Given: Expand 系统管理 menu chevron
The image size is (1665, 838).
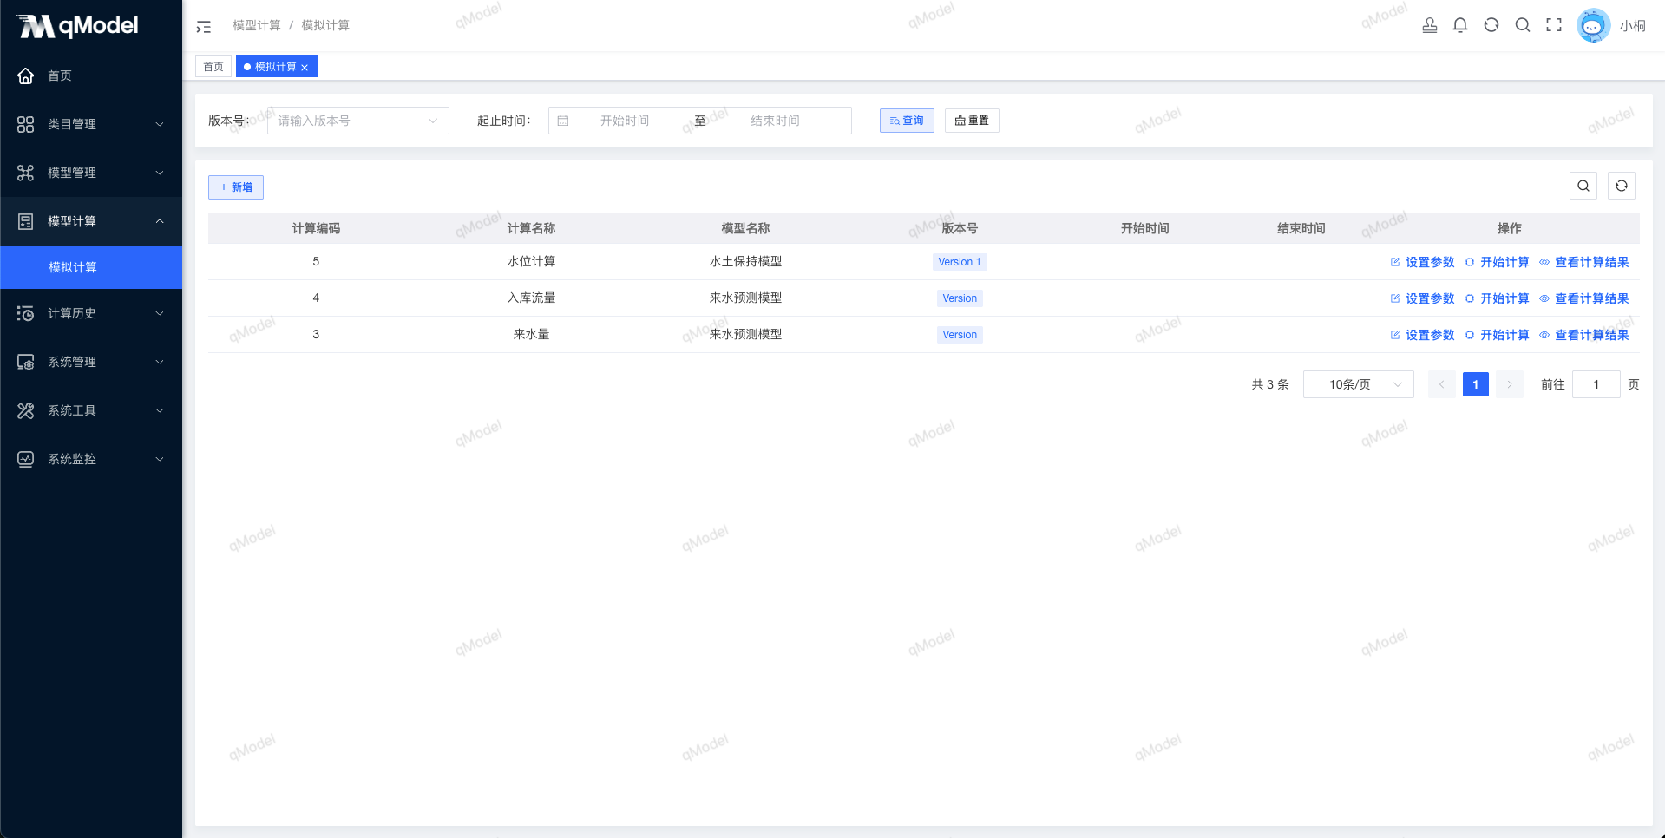Looking at the screenshot, I should tap(160, 362).
